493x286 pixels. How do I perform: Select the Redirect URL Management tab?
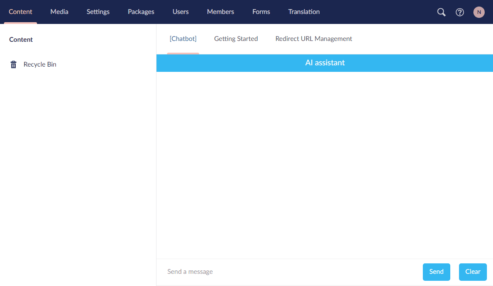(x=313, y=38)
